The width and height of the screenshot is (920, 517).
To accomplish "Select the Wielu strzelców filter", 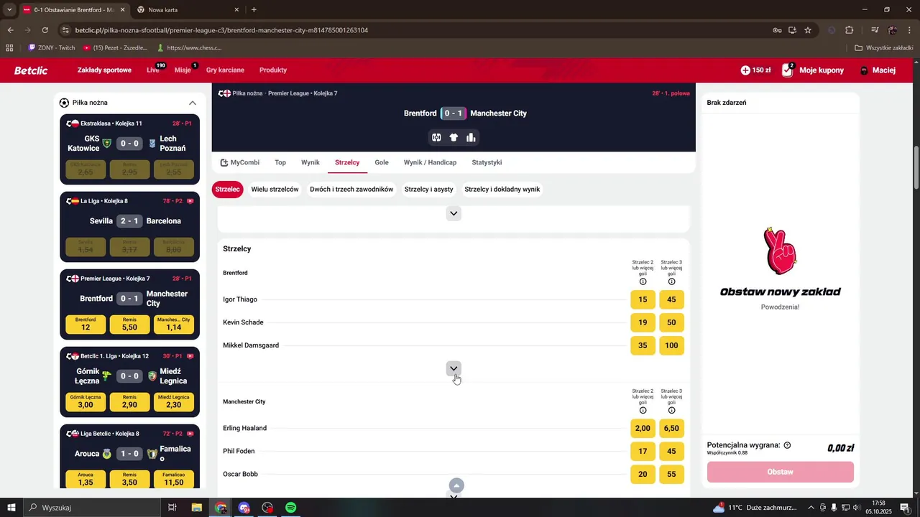I will pos(275,190).
